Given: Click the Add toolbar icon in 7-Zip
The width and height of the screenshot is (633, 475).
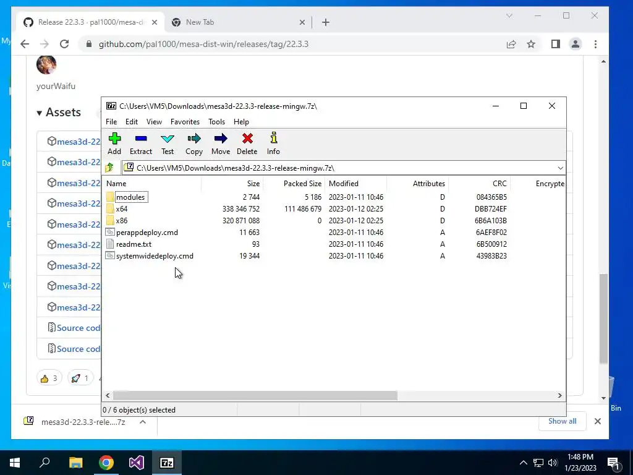Looking at the screenshot, I should [x=114, y=143].
